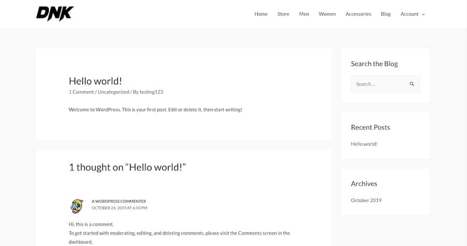Image resolution: width=467 pixels, height=246 pixels.
Task: Open the Uncategorized category link
Action: [x=113, y=92]
